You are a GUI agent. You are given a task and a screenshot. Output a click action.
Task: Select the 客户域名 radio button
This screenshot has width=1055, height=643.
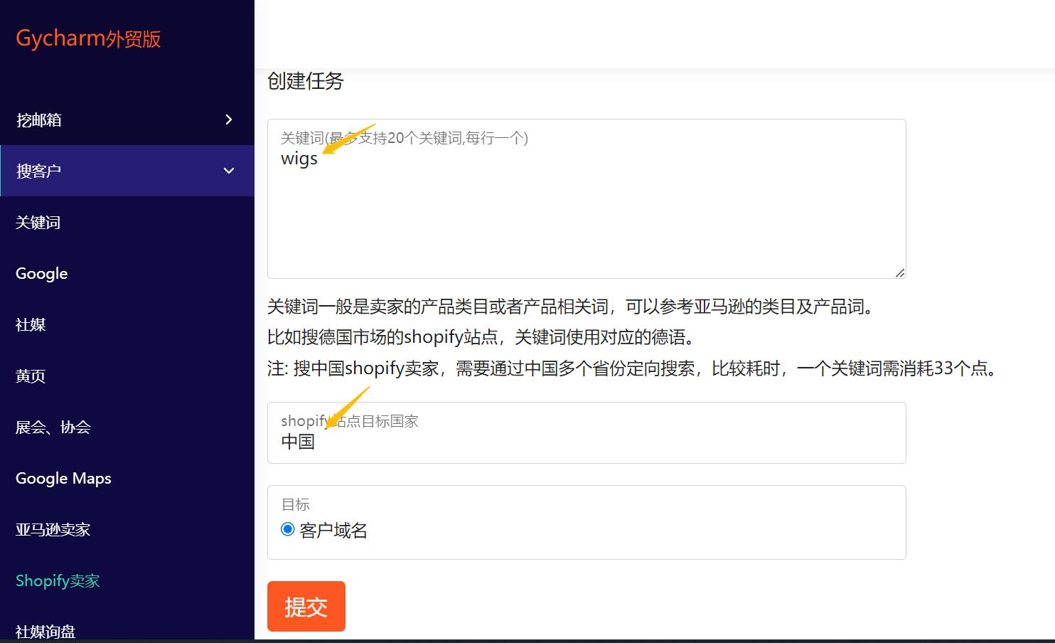coord(287,528)
